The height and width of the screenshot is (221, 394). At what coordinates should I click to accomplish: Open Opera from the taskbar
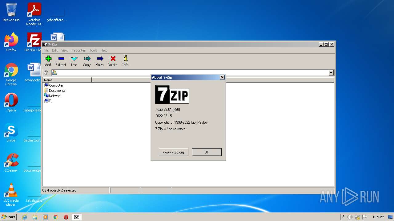tap(66, 217)
